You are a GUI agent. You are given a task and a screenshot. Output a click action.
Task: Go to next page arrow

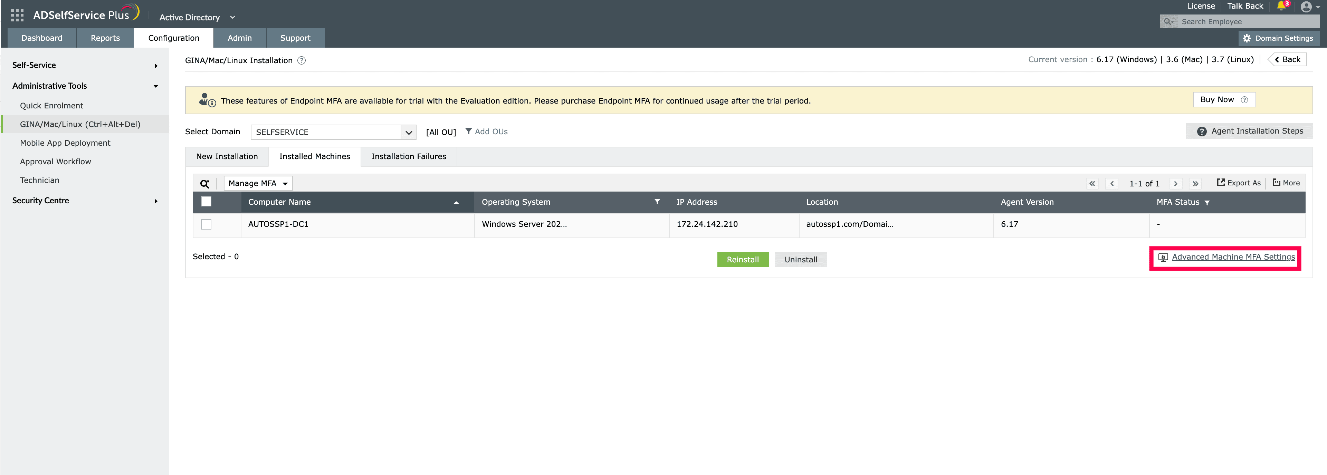pos(1176,183)
